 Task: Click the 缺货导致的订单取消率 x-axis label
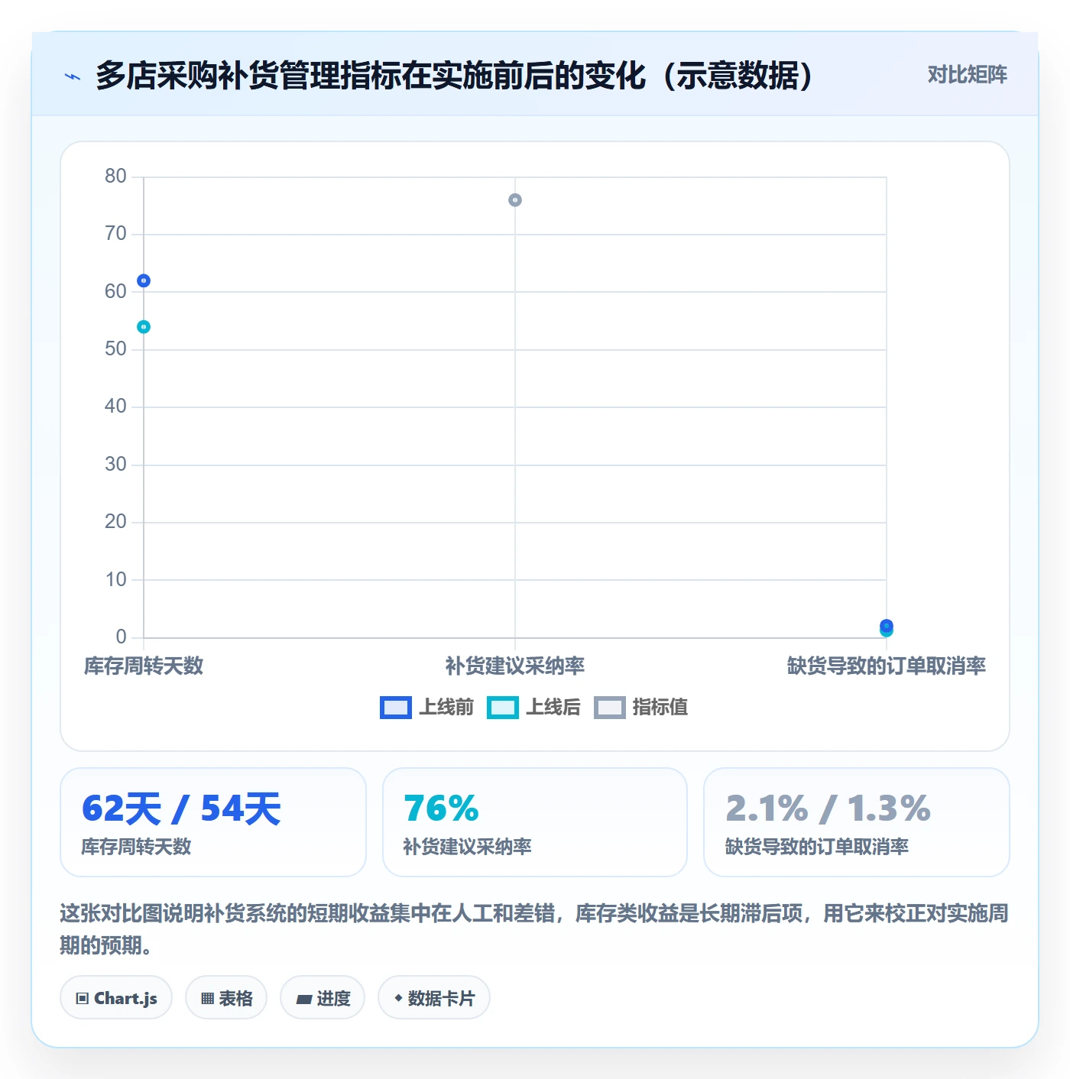(x=887, y=666)
